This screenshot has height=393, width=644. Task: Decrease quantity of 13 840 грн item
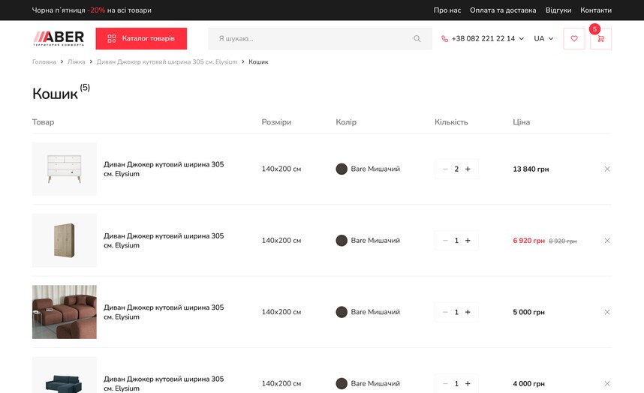445,169
